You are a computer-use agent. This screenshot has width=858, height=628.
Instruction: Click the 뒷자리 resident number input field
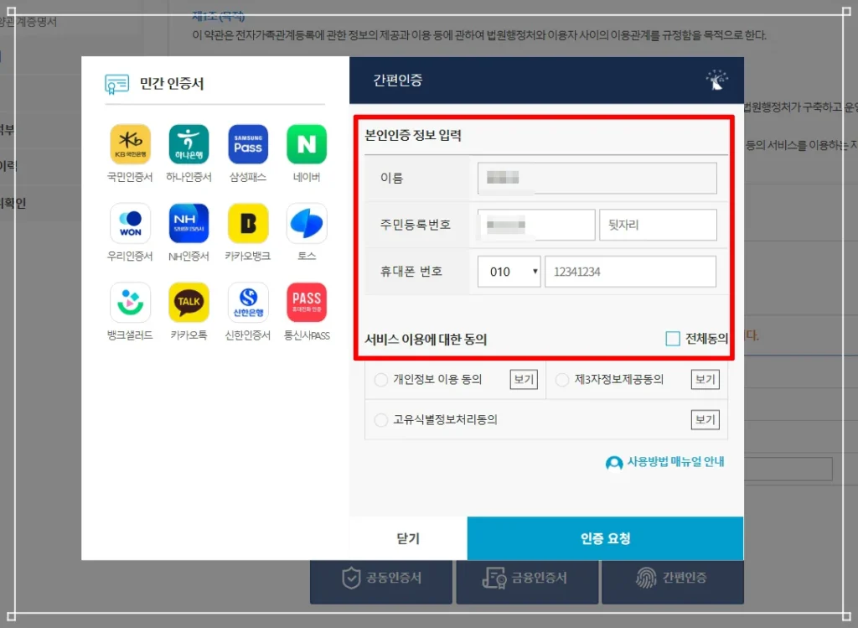click(658, 225)
